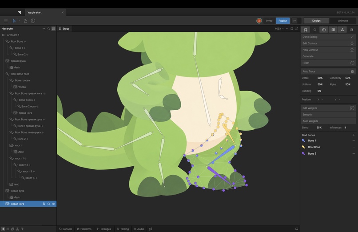The width and height of the screenshot is (358, 232).
Task: Open the select tool dropdown caret
Action: pos(19,21)
